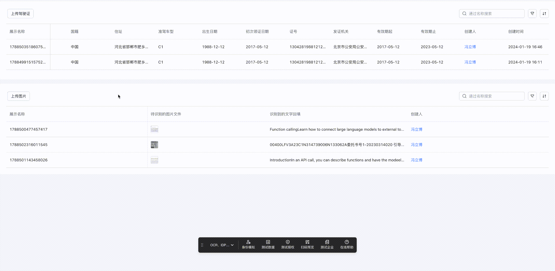Click the 证号 column header
This screenshot has width=555, height=271.
293,32
